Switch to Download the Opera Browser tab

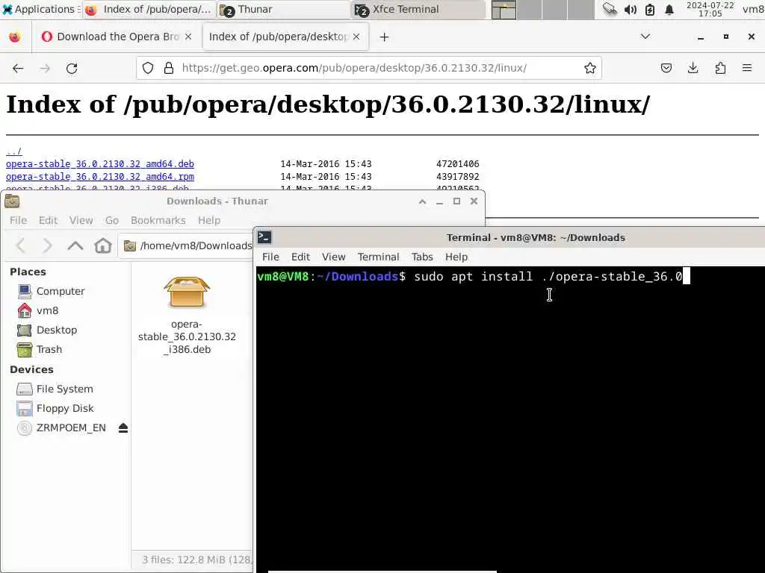click(x=117, y=37)
